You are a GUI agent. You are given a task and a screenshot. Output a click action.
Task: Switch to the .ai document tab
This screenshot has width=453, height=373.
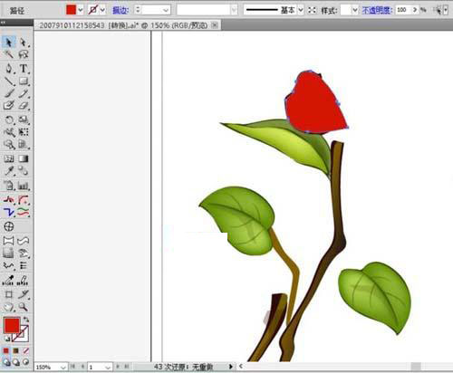123,25
